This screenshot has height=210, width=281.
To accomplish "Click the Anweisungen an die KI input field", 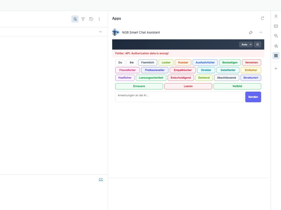I will [x=179, y=97].
